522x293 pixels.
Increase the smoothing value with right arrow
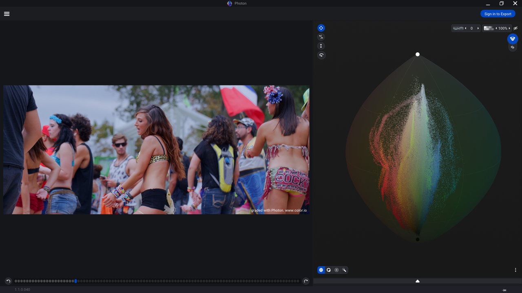(478, 28)
